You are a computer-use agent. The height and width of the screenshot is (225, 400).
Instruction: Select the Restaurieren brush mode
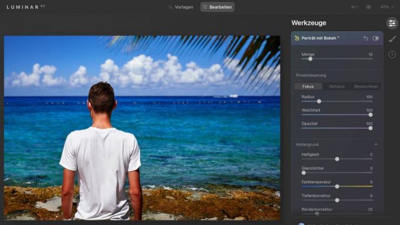(366, 87)
